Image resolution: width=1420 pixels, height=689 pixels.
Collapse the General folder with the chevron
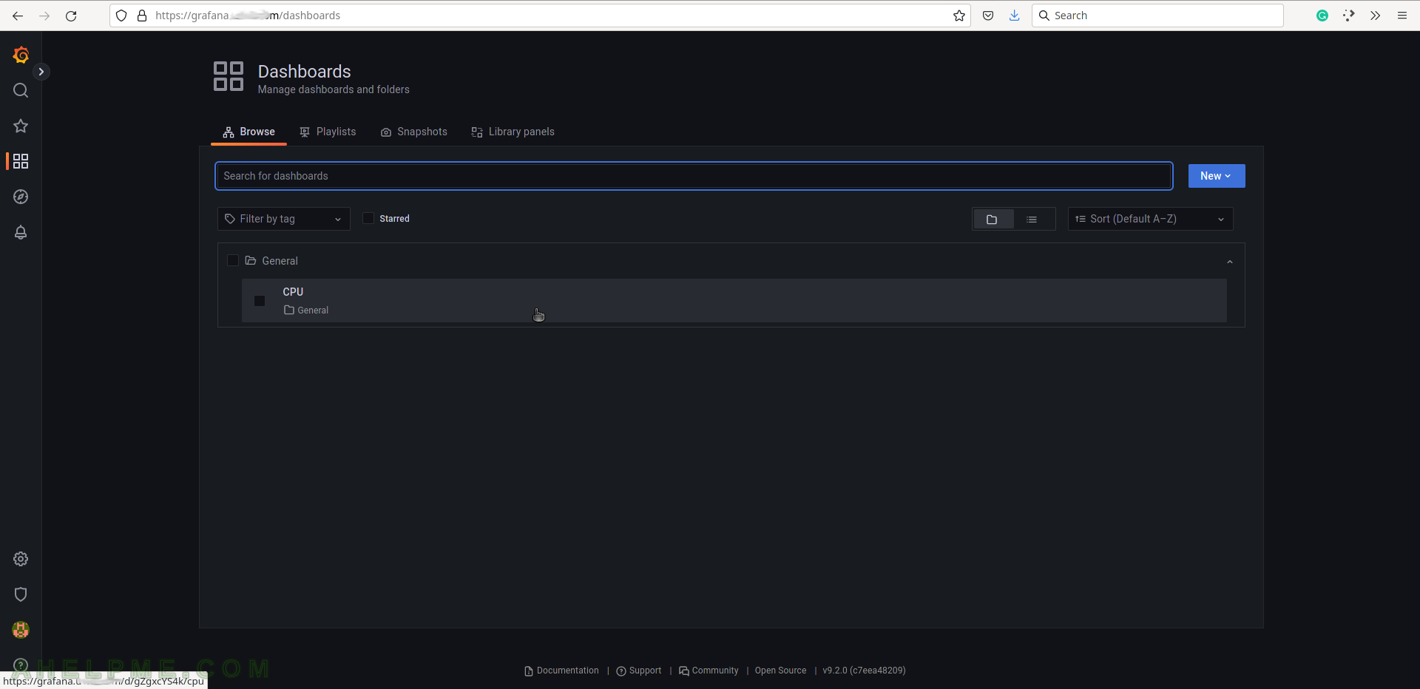coord(1230,262)
